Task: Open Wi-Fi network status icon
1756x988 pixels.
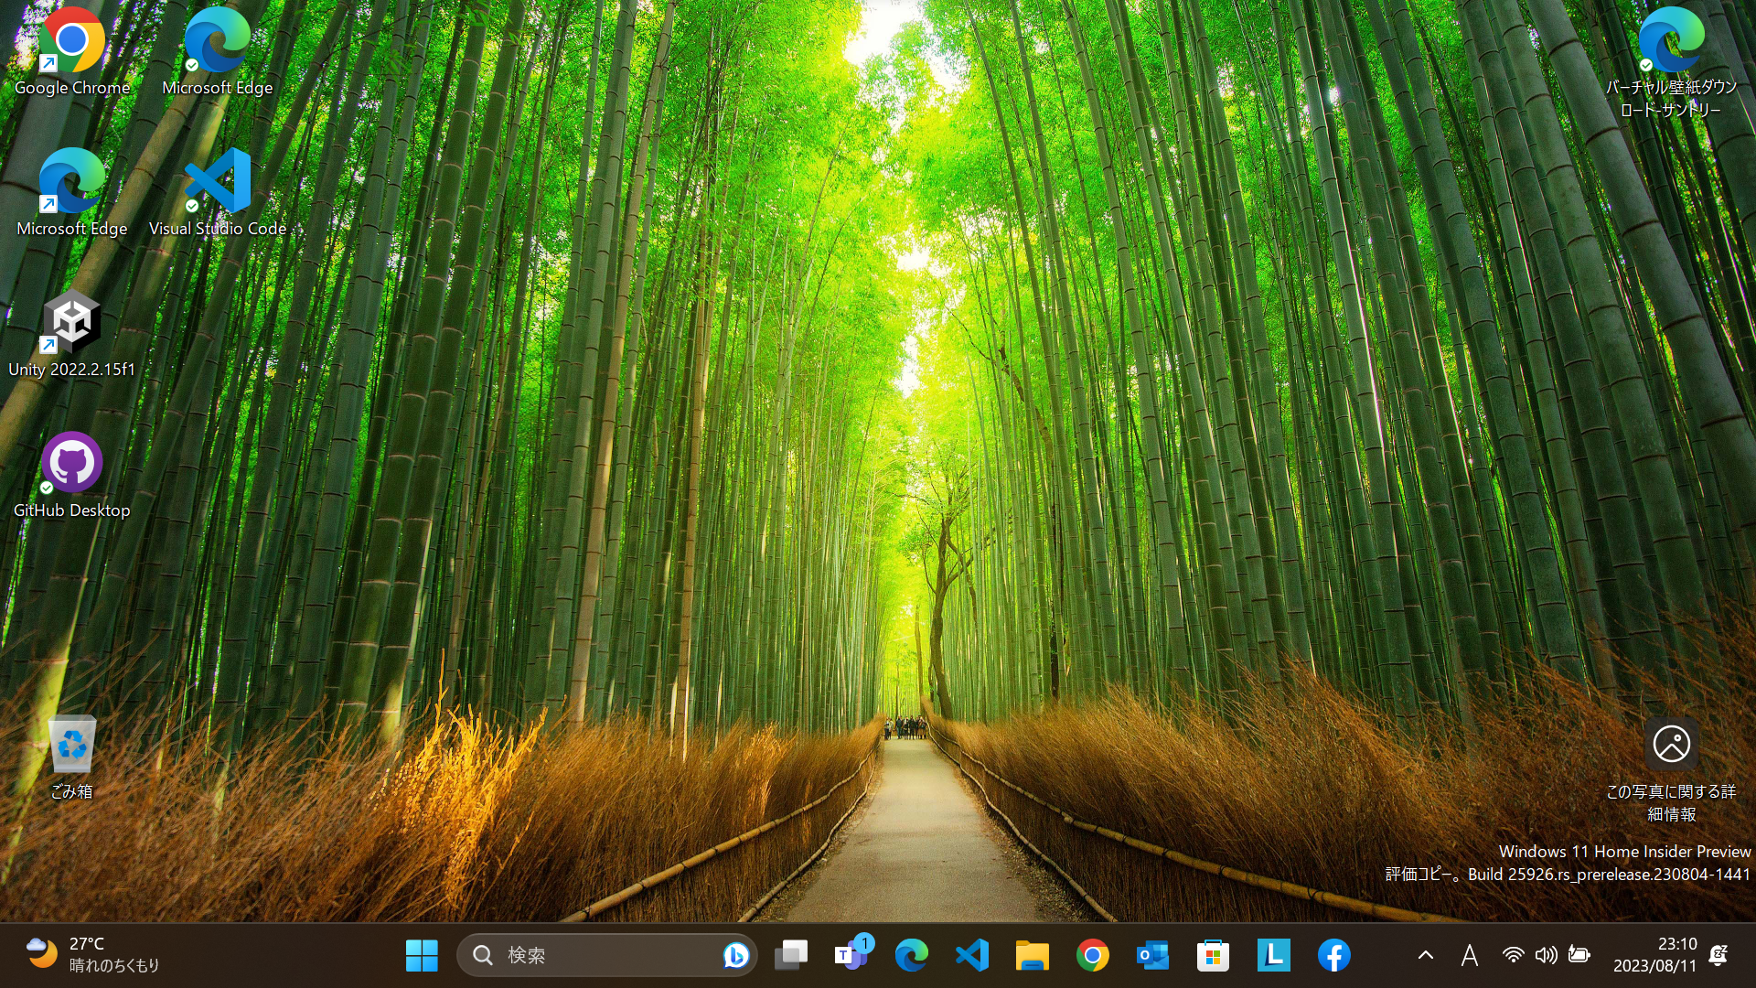Action: coord(1514,955)
